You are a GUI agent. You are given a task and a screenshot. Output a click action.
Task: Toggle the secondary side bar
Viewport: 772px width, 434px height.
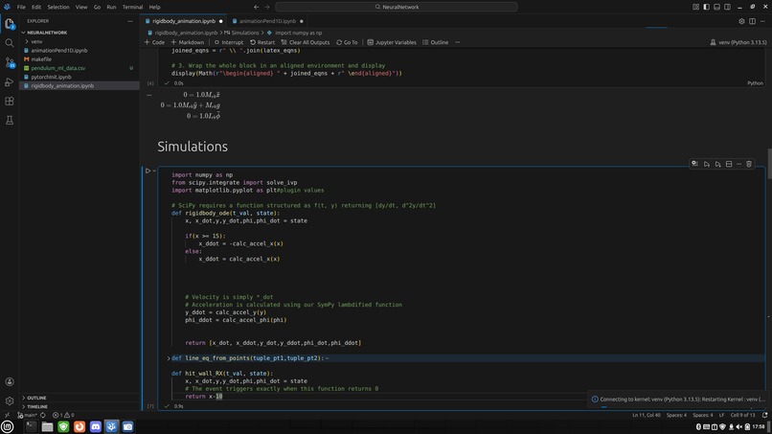(727, 7)
